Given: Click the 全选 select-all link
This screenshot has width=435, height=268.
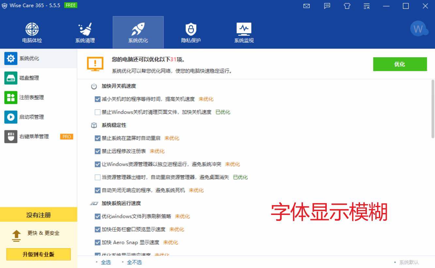Looking at the screenshot, I should [x=106, y=262].
